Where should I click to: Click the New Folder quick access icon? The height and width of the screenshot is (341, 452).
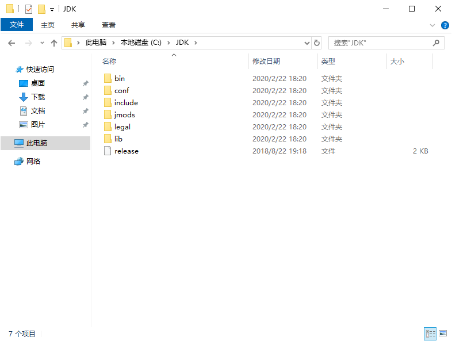(x=41, y=9)
